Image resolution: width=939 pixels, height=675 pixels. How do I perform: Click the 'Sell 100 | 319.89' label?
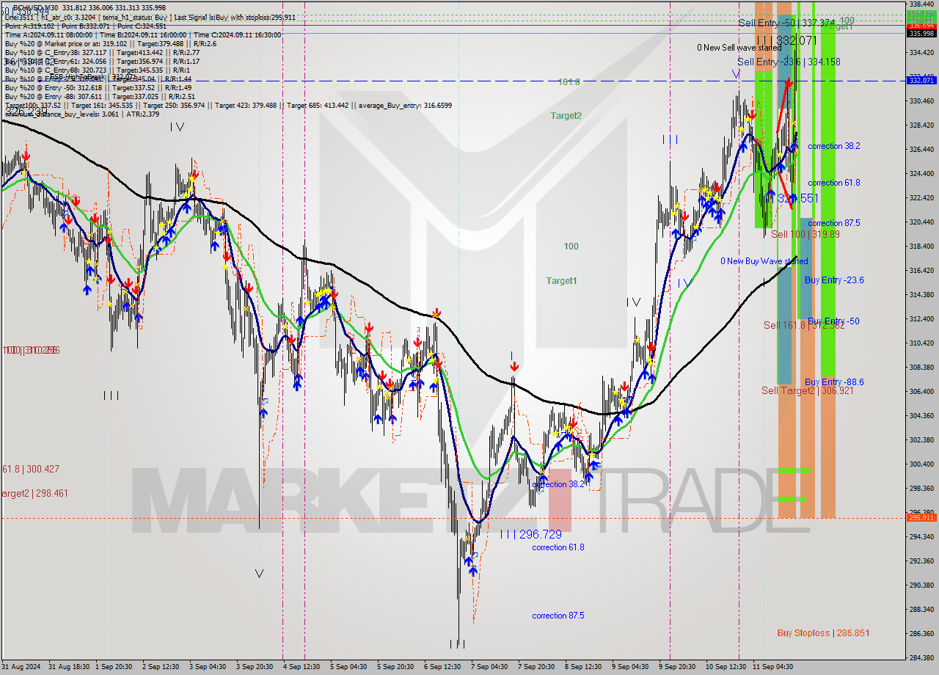804,234
